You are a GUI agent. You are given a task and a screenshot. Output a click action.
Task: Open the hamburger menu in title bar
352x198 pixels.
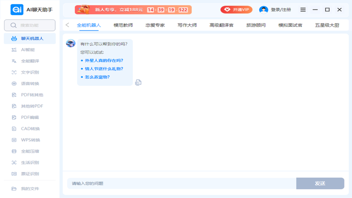[303, 10]
